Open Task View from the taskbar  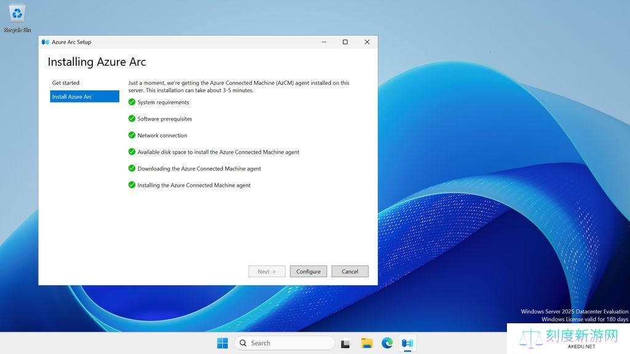click(345, 344)
